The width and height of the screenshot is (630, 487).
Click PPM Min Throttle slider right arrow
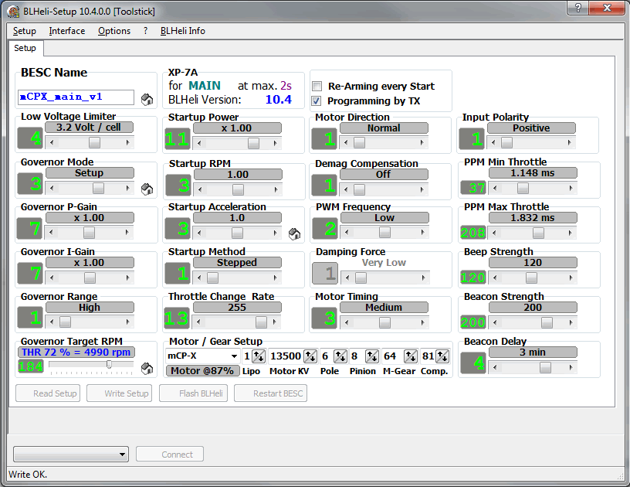tap(571, 188)
